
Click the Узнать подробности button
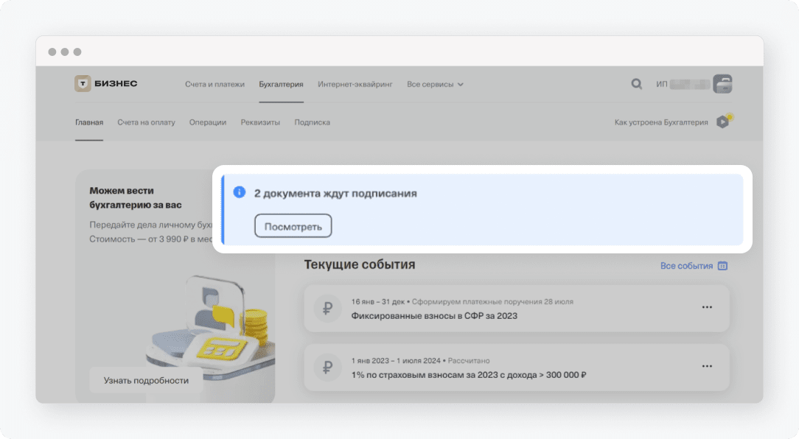(x=146, y=381)
